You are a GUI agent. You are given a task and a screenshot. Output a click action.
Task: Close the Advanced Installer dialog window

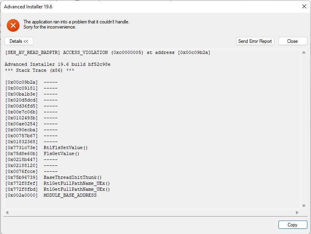[304, 6]
